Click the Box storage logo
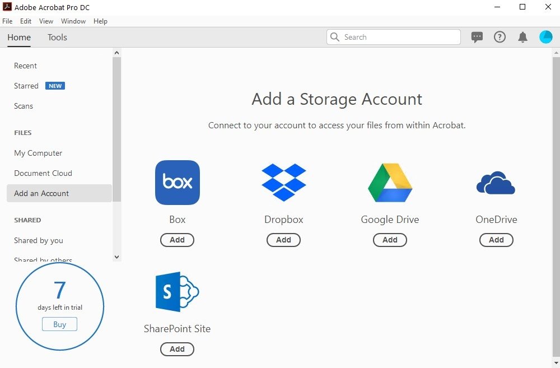Viewport: 560px width, 368px height. coord(178,183)
